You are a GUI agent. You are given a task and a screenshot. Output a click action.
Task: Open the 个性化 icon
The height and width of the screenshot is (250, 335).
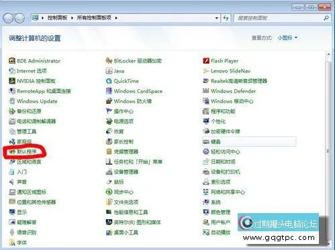point(206,121)
